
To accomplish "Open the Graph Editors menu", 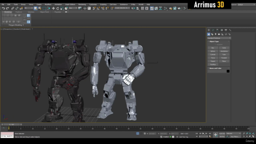I will [70, 4].
